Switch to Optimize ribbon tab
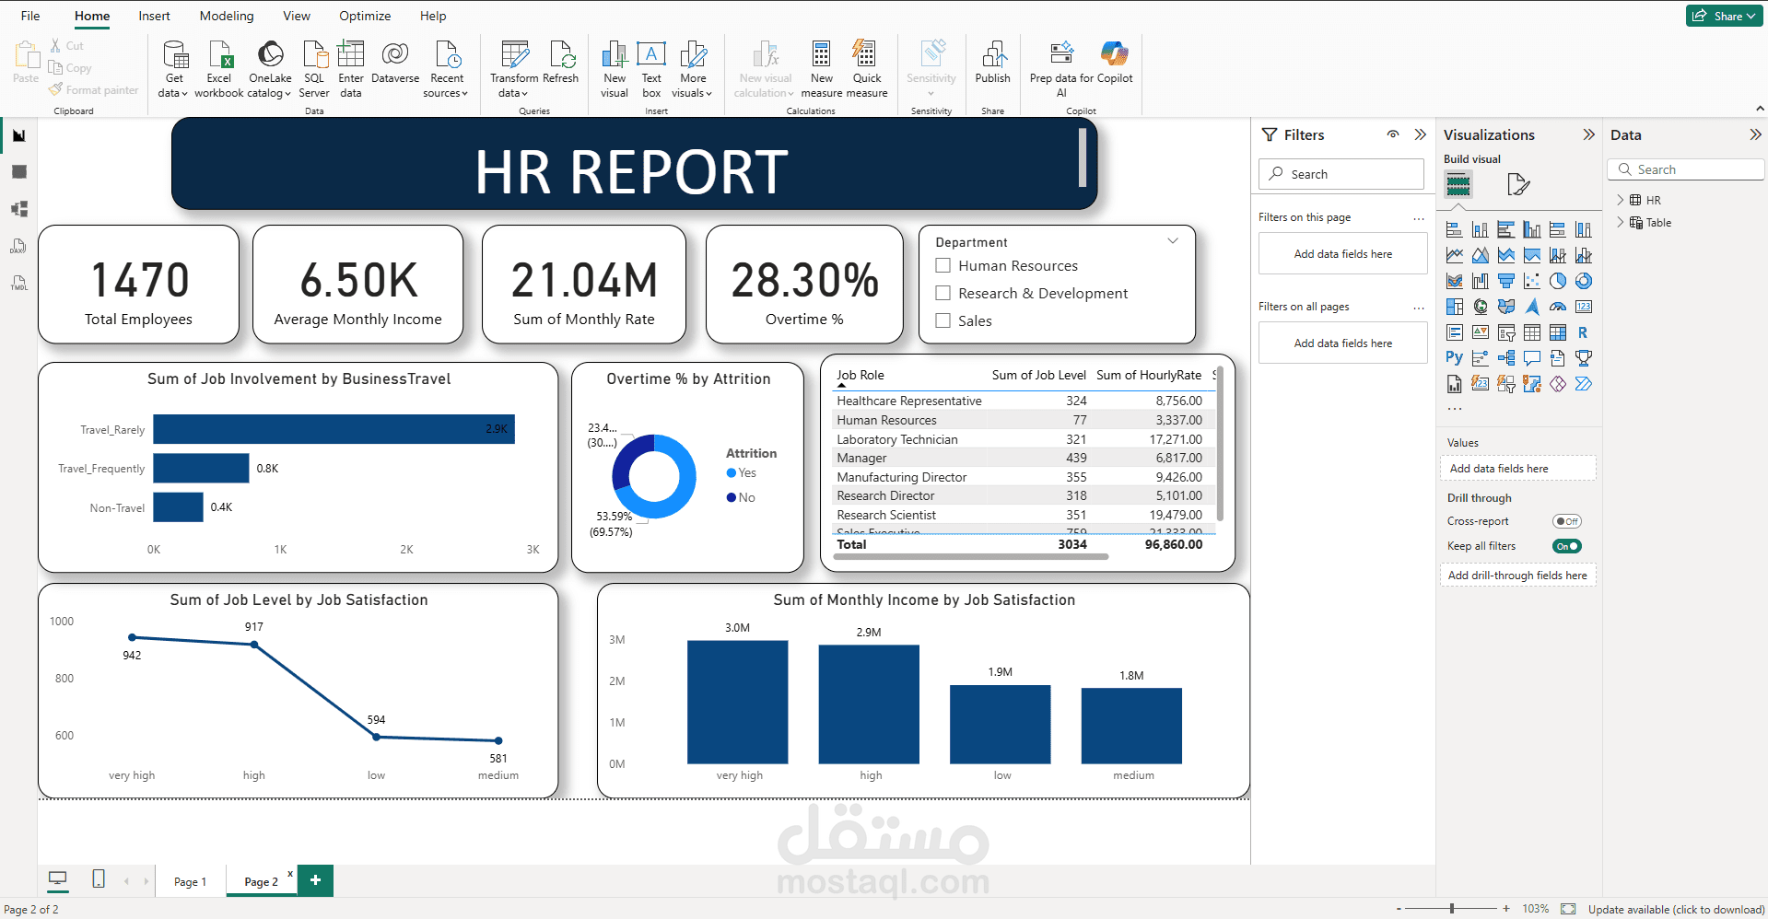Viewport: 1768px width, 919px height. click(365, 16)
